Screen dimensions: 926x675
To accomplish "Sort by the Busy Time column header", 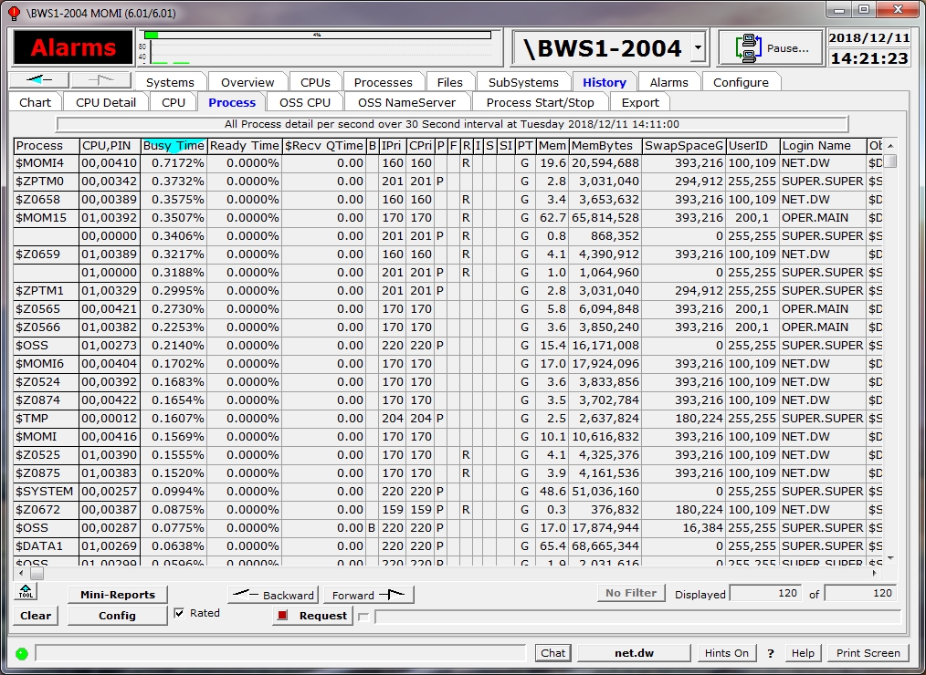I will (x=174, y=146).
